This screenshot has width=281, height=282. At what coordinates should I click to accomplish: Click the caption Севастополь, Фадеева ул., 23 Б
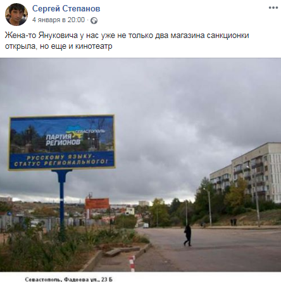pos(68,279)
